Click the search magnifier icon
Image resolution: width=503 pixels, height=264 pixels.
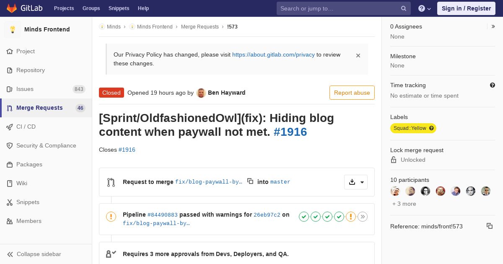(403, 8)
